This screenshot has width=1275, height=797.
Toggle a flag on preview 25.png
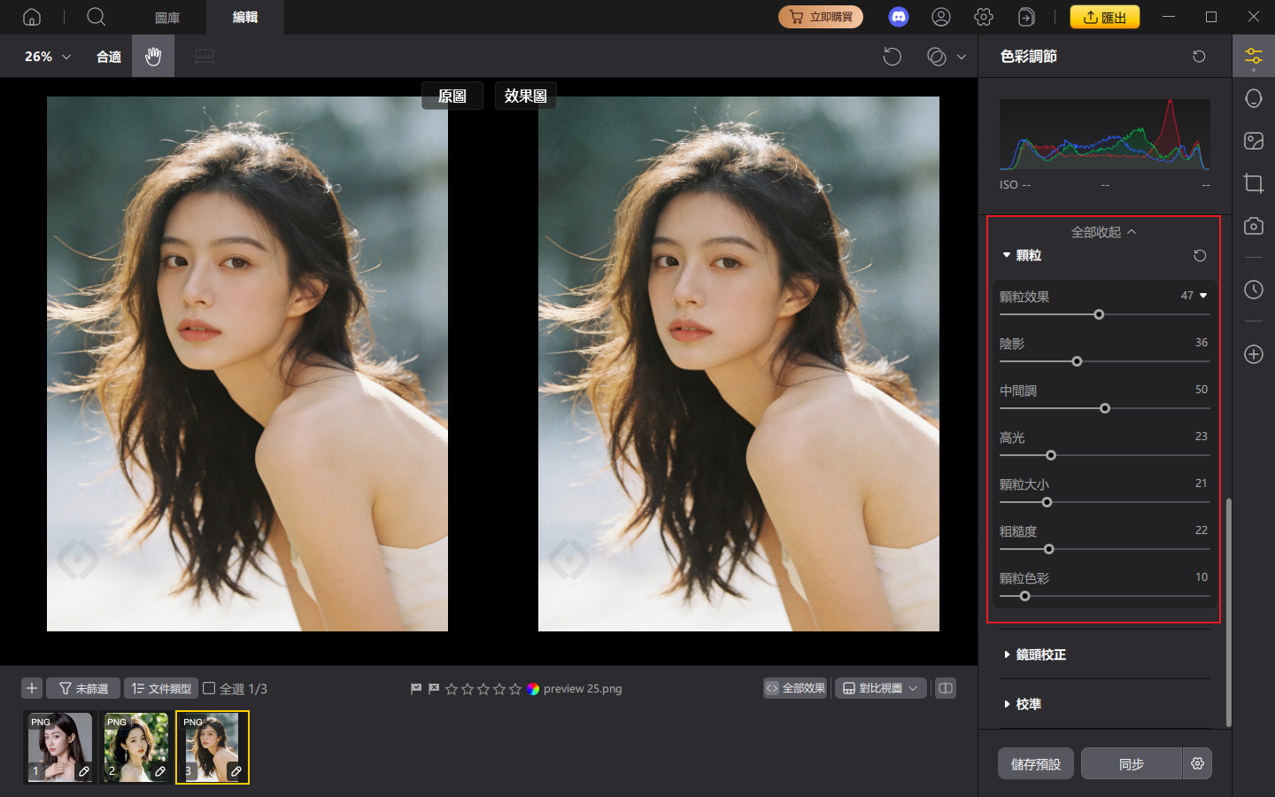click(x=415, y=688)
